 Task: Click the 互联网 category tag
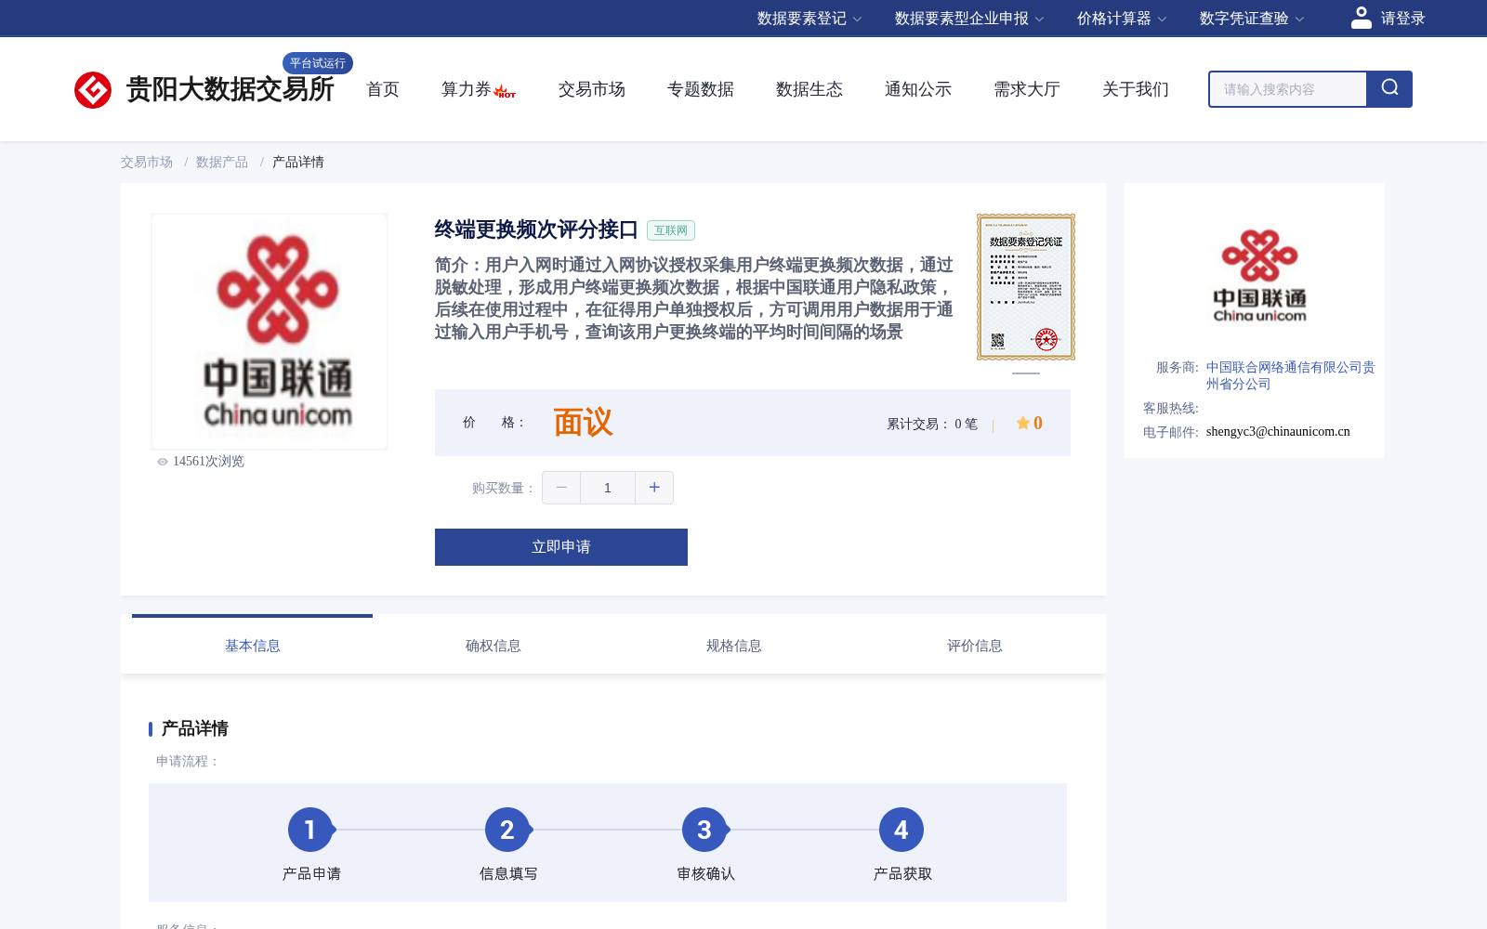pyautogui.click(x=671, y=230)
